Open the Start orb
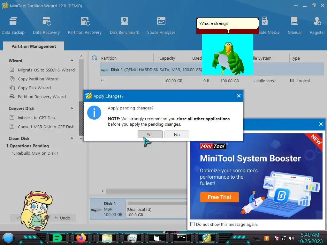 8,238
